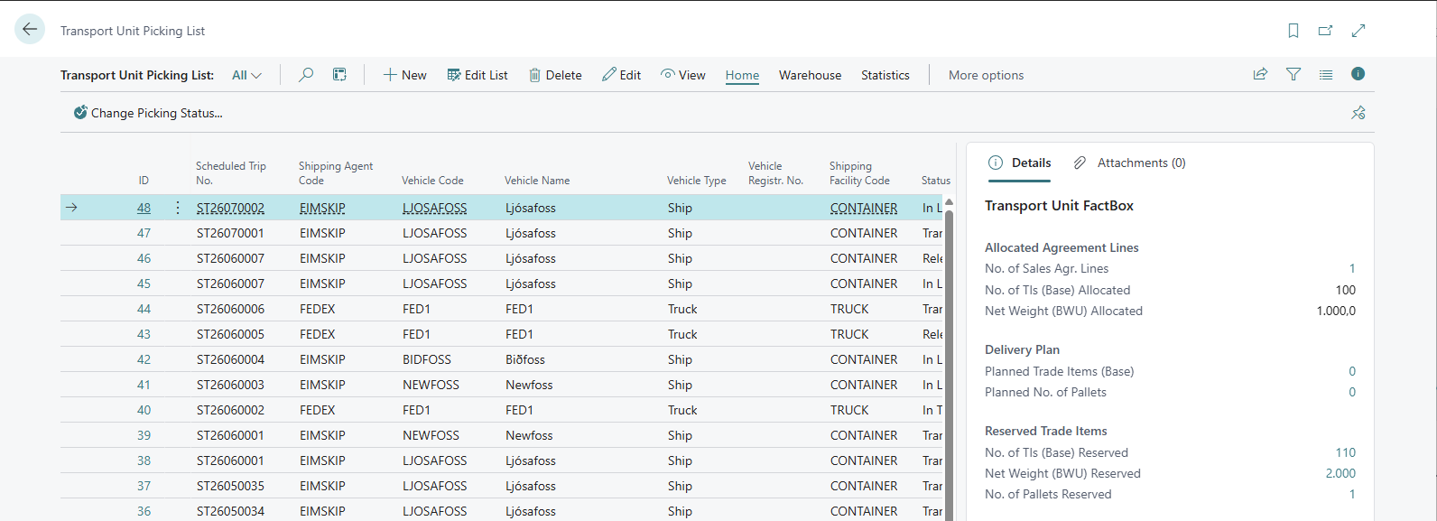Click Change Picking Status action
This screenshot has width=1437, height=521.
[148, 113]
